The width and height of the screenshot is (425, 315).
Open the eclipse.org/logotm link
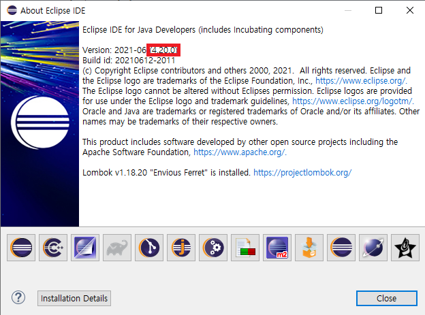coord(353,101)
